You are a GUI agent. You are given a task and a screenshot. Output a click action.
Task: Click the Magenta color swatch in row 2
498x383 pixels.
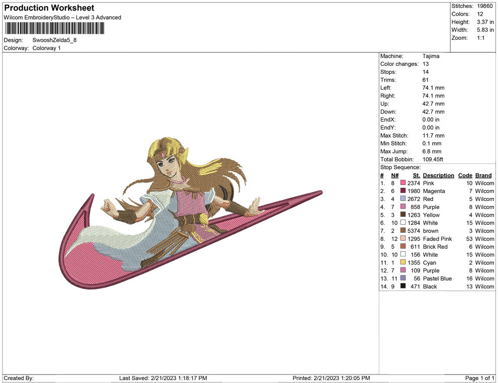pyautogui.click(x=403, y=190)
